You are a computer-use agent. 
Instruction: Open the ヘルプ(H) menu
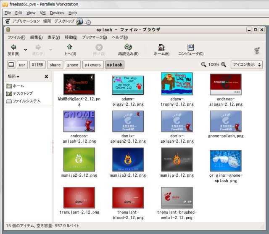[x=120, y=37]
